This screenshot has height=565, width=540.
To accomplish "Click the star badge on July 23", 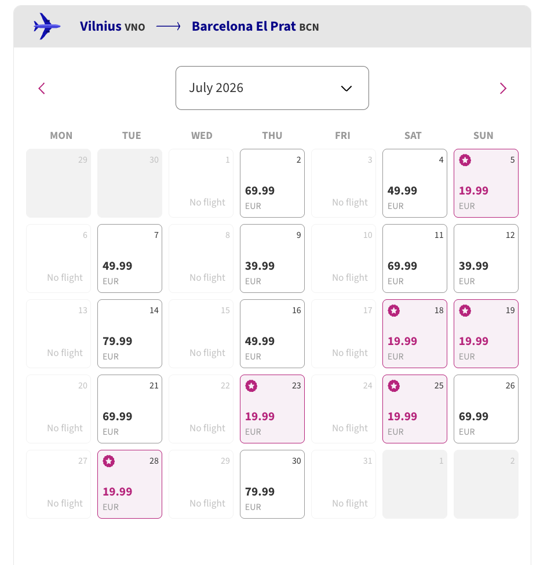I will click(x=251, y=386).
